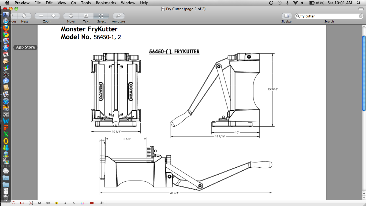Open the line thickness dropdown
Image resolution: width=366 pixels, height=206 pixels.
pos(93,203)
